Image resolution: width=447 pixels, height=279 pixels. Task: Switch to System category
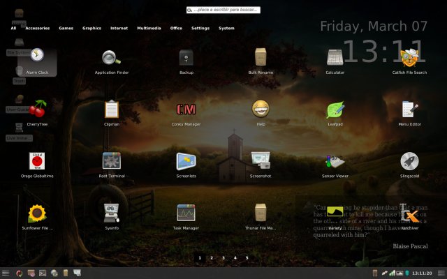tap(226, 28)
